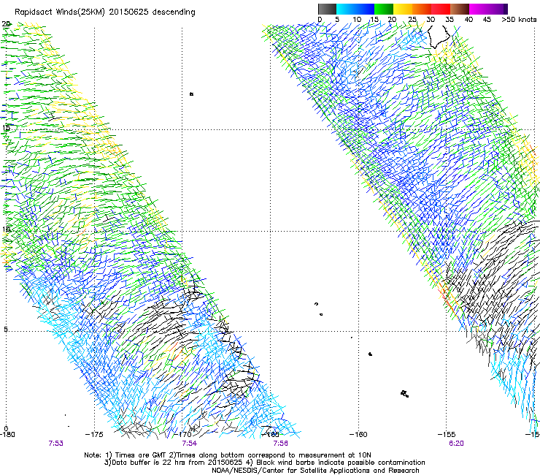Click the note 'Times are GMT' line
The image size is (540, 475).
228,455
